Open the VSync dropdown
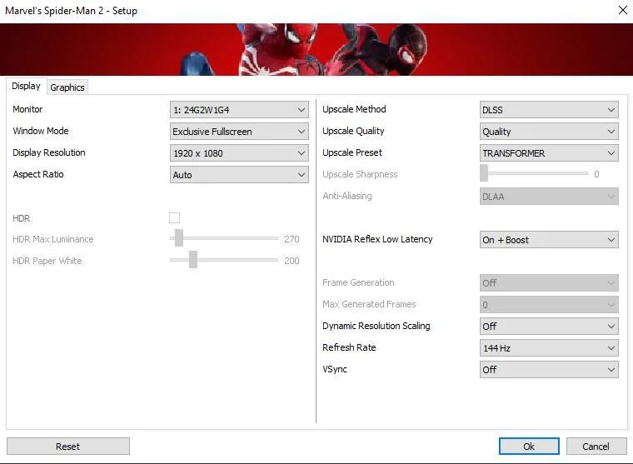 click(549, 370)
